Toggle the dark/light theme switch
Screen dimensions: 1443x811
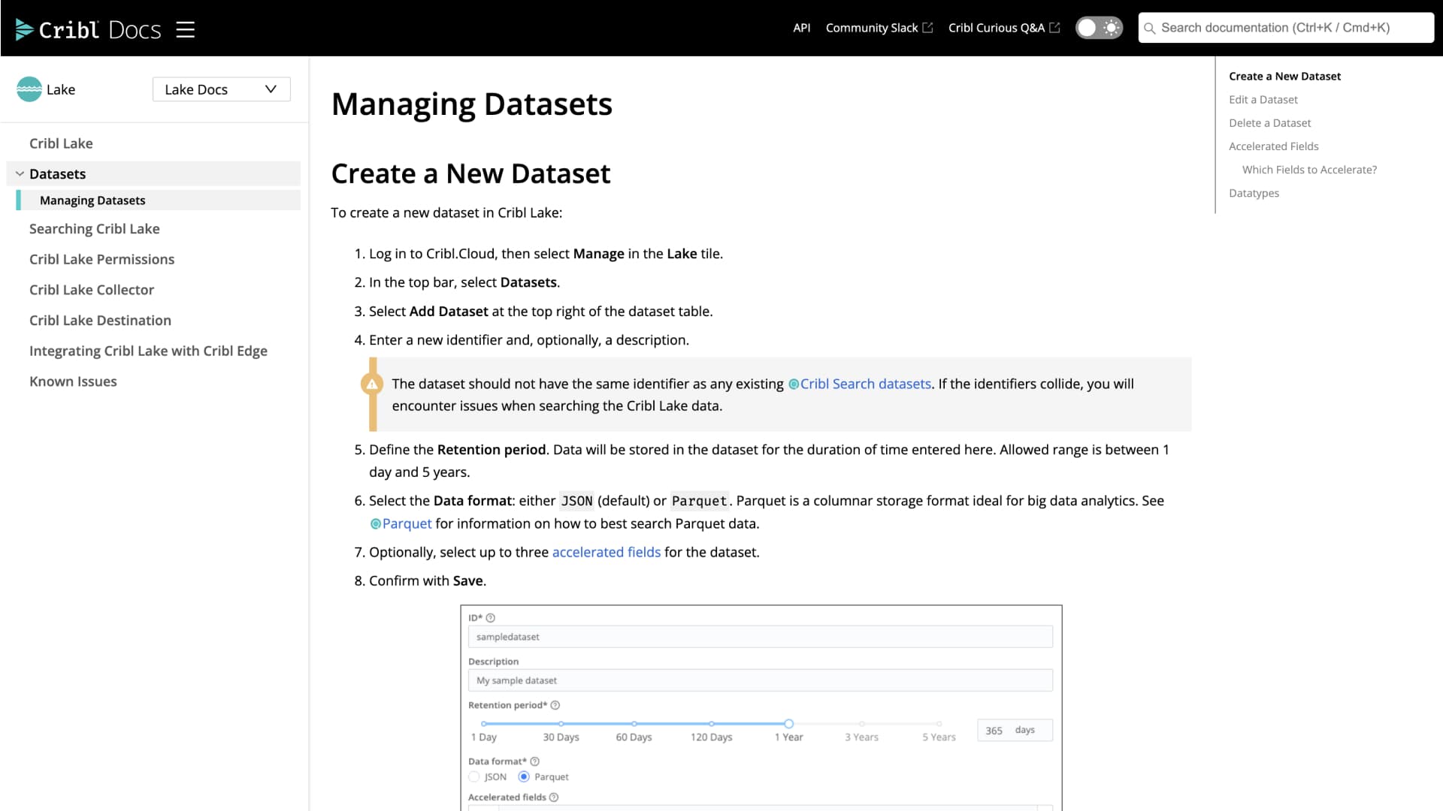tap(1099, 28)
